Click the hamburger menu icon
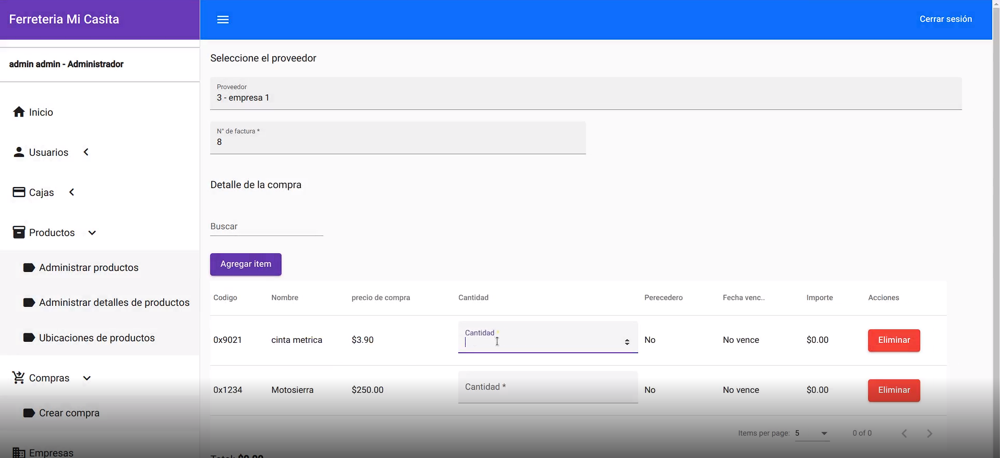Viewport: 1000px width, 458px height. click(223, 20)
